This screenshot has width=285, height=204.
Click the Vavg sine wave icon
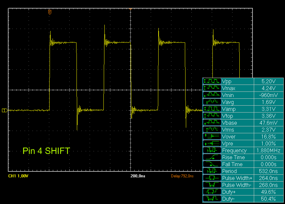212,102
